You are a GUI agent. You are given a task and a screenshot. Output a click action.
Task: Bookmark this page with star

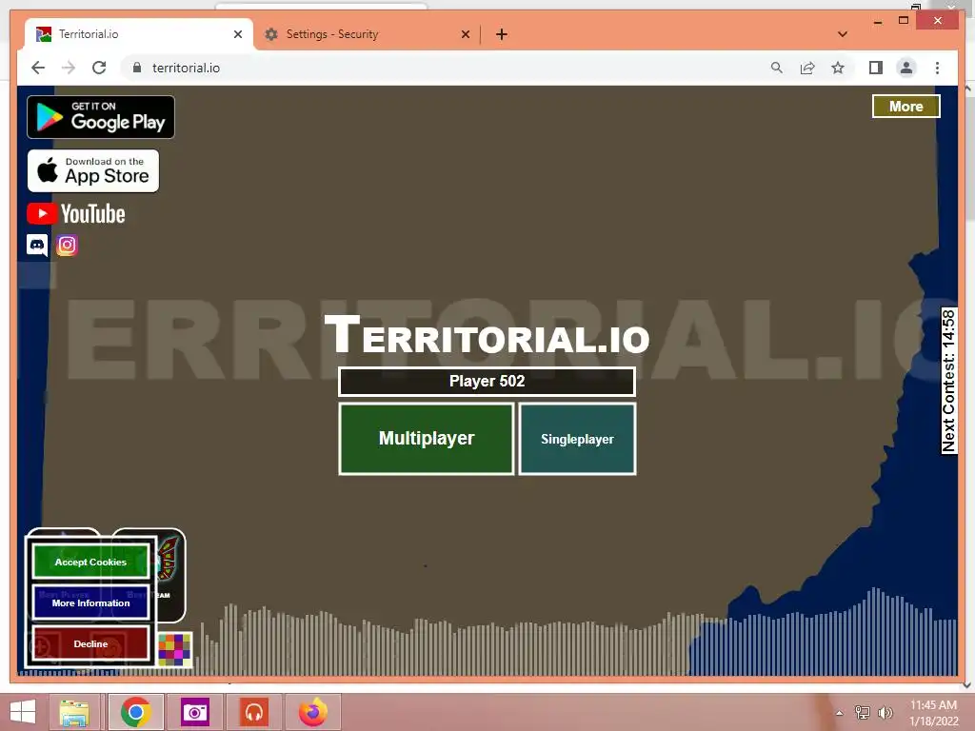838,68
